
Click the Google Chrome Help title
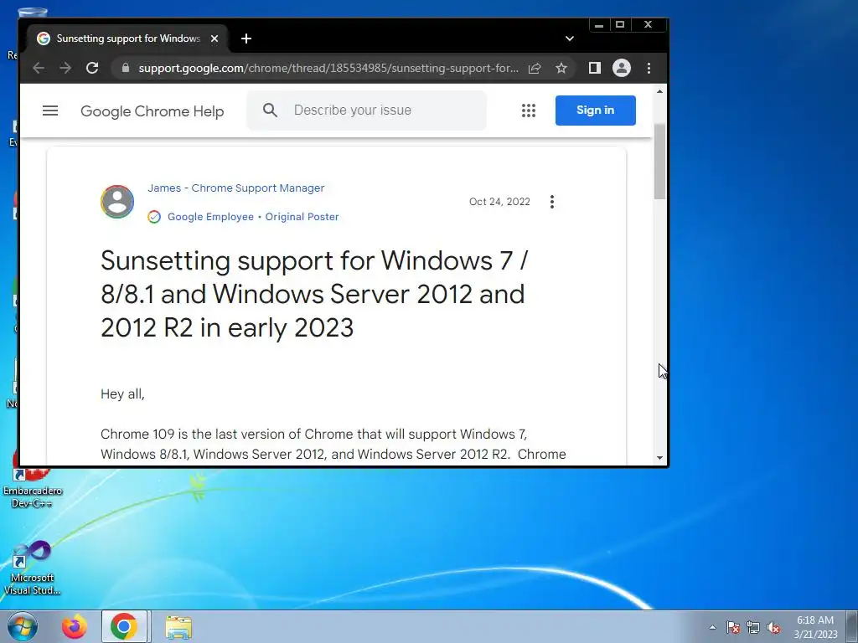click(152, 111)
